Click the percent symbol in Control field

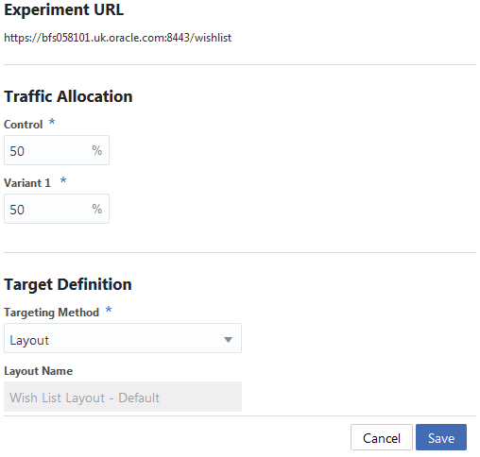97,150
